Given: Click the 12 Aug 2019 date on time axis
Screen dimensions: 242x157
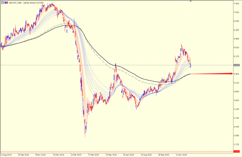Looking at the screenshot, I should (6, 155).
